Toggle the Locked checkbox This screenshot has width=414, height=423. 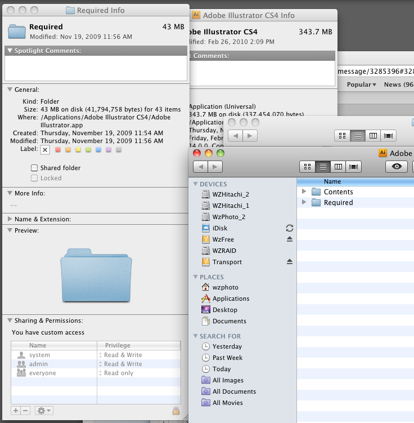coord(34,178)
